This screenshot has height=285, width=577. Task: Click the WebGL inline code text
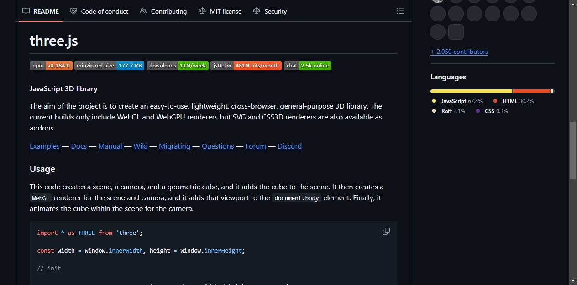41,198
